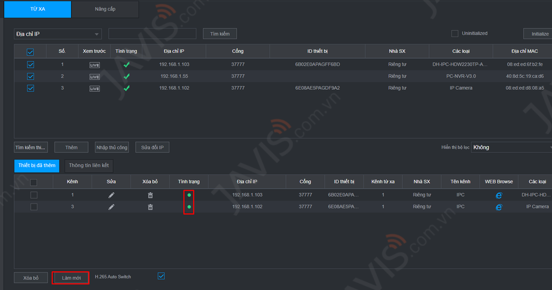Sort by Địa chỉ IP column in top table
The height and width of the screenshot is (290, 552).
(174, 51)
